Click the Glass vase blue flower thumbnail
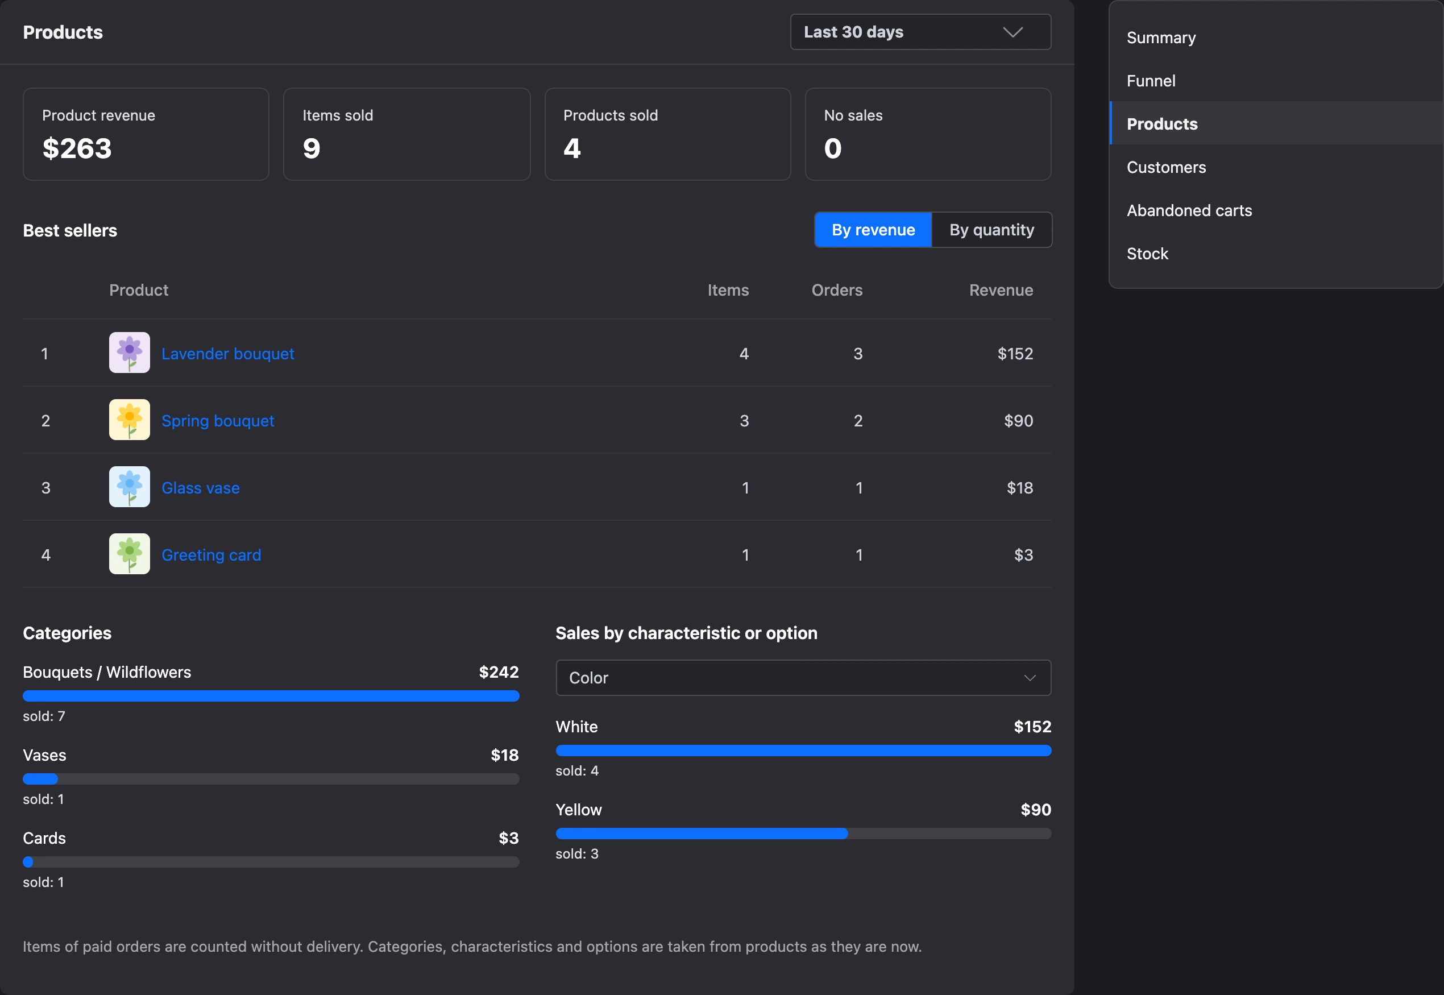 [x=130, y=487]
